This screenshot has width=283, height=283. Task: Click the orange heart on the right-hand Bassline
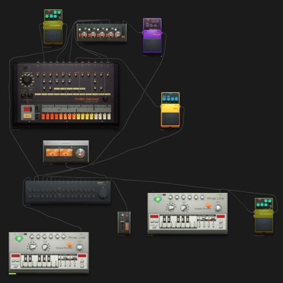[x=208, y=206]
